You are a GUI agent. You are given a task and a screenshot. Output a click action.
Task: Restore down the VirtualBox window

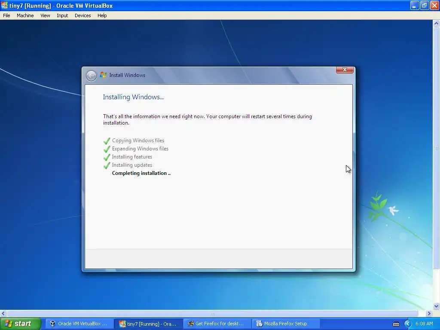point(424,5)
